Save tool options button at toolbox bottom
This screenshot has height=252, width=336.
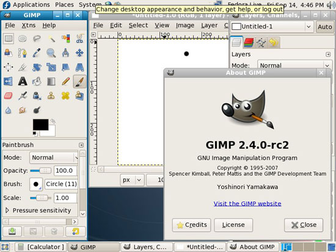(12, 231)
